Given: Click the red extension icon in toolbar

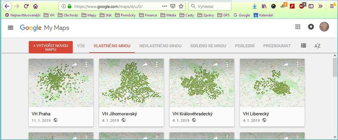Looking at the screenshot, I should (292, 7).
